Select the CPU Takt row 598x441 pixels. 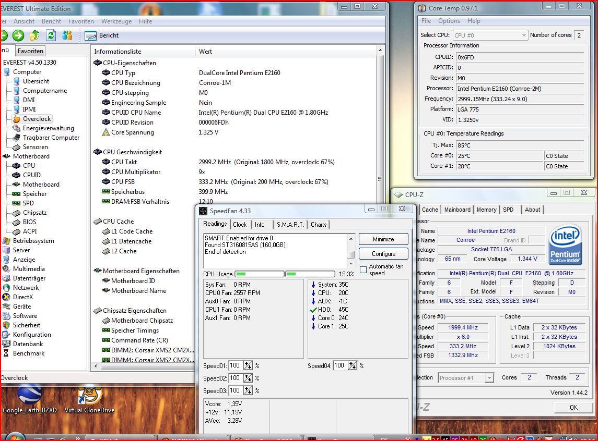[x=124, y=162]
